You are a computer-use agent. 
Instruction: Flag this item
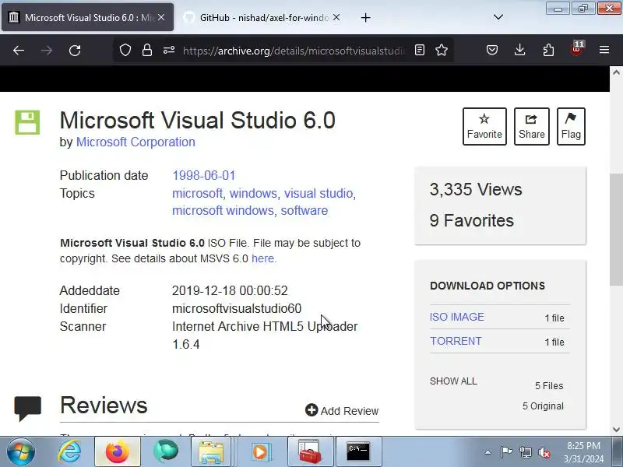(x=571, y=126)
